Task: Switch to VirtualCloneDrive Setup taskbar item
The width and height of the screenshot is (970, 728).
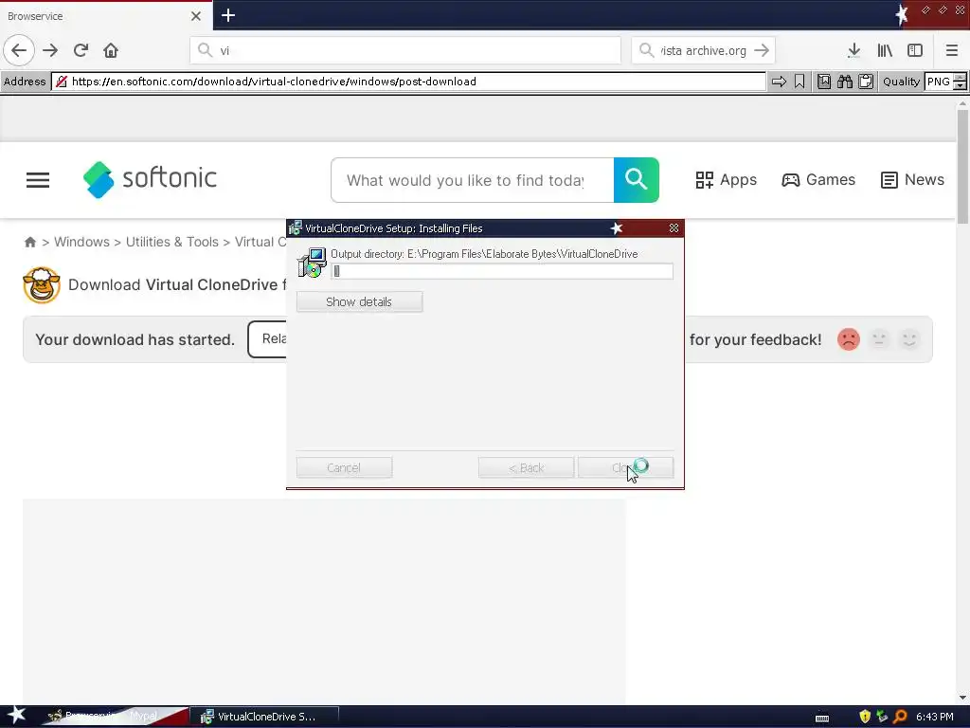Action: click(x=264, y=717)
